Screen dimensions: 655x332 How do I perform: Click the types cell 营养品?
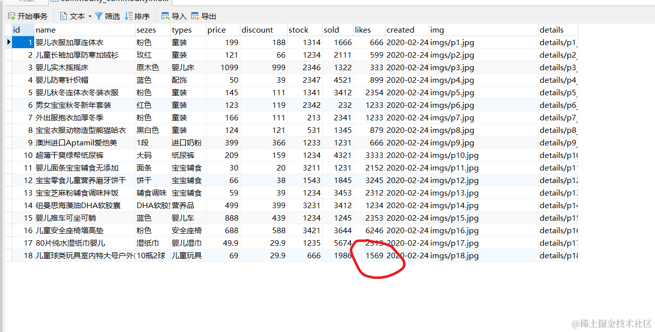[x=188, y=206]
